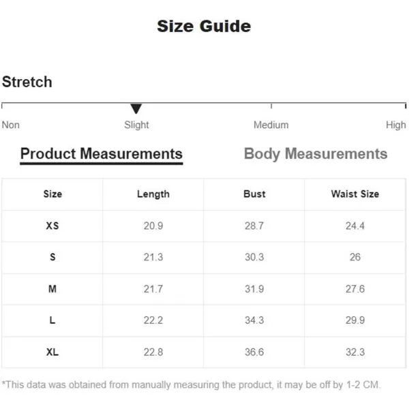Click the Stretch section label
Image resolution: width=409 pixels, height=409 pixels.
[x=27, y=82]
